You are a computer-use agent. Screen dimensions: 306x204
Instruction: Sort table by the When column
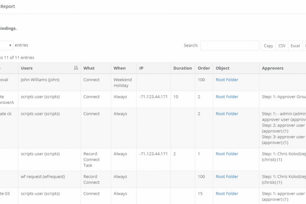119,68
